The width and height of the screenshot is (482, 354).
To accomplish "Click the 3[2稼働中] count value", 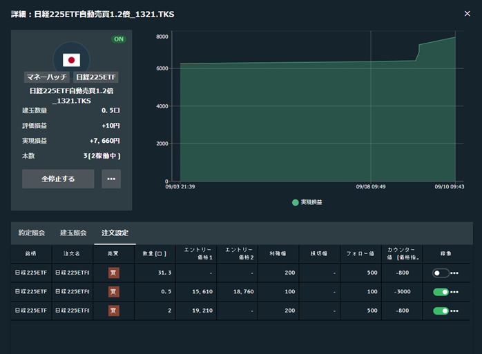I will point(102,156).
